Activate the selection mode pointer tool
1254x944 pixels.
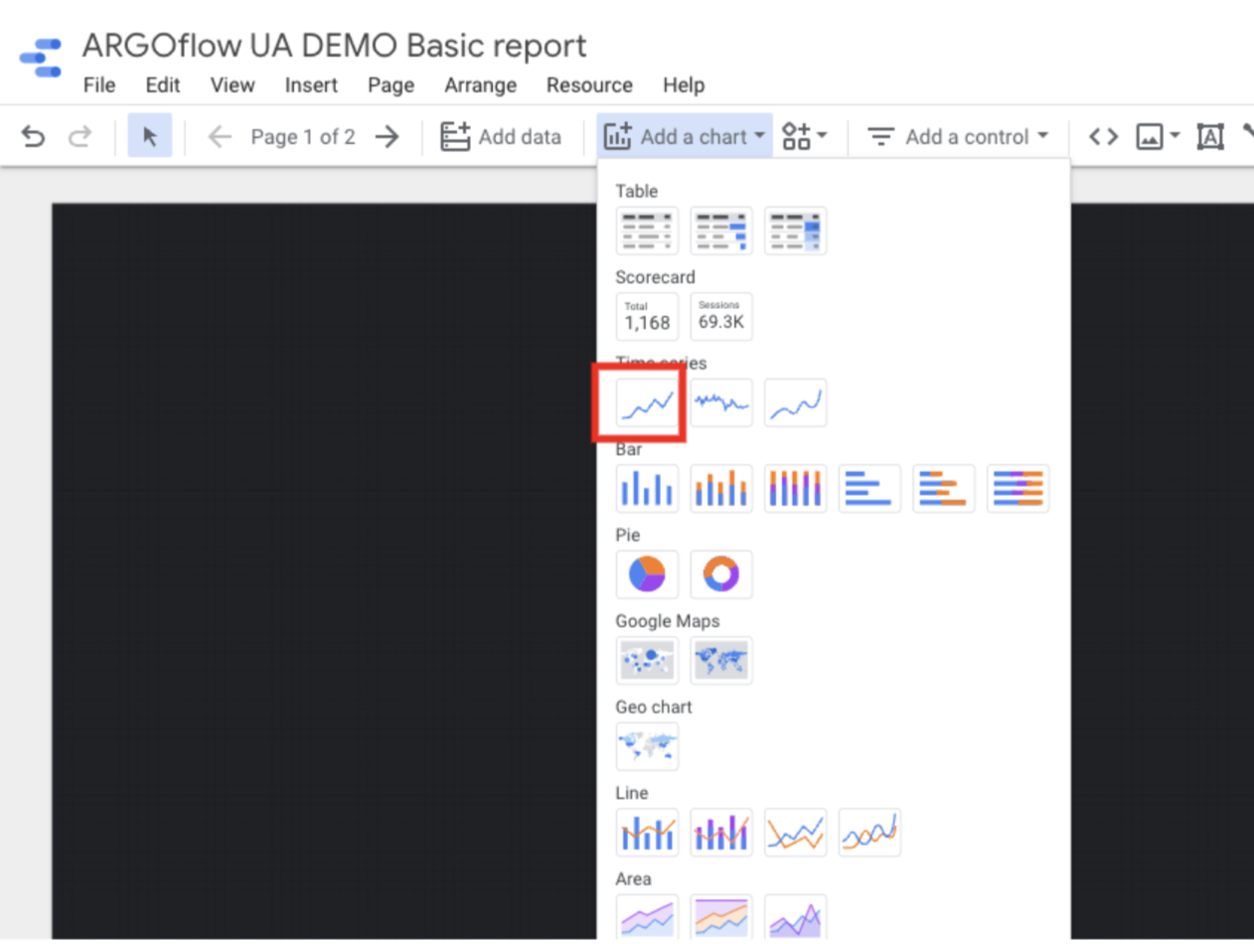click(150, 136)
